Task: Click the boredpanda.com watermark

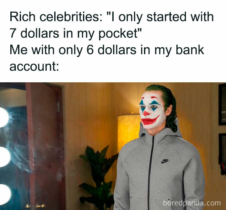Action: [192, 203]
